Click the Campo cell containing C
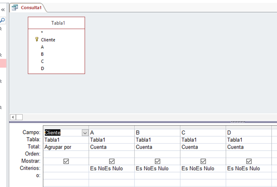277x187 pixels. point(203,133)
